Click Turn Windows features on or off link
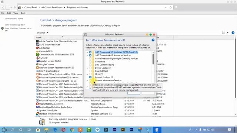 [x=18, y=30]
